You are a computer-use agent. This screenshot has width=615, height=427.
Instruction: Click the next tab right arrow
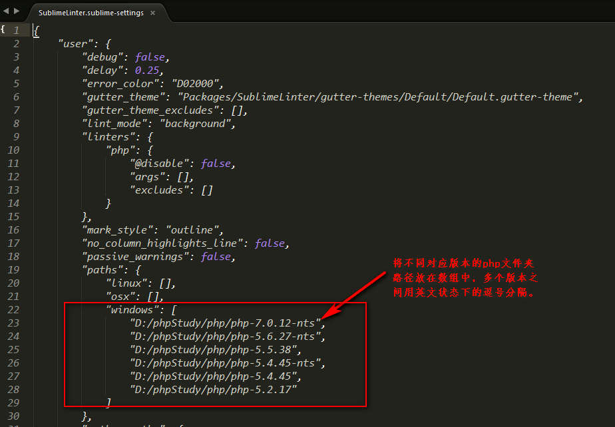click(17, 11)
